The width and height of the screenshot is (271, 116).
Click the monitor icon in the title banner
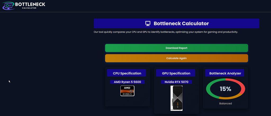pyautogui.click(x=148, y=23)
